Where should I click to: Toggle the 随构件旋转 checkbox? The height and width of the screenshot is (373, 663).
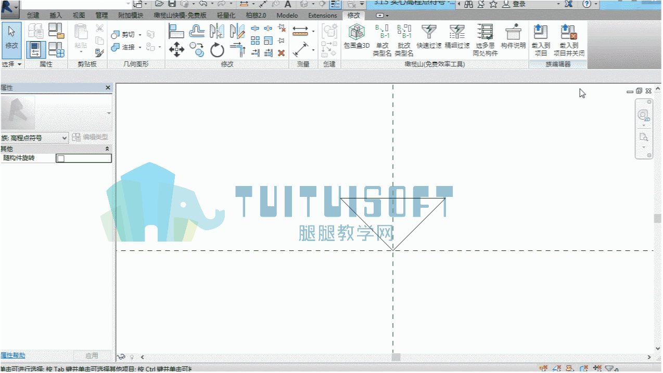(x=60, y=158)
